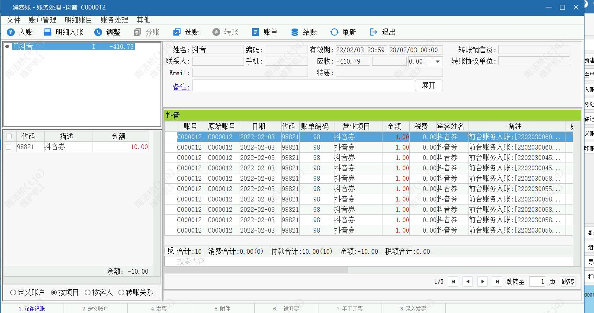The height and width of the screenshot is (313, 594).
Task: Go to the previous page of results
Action: pyautogui.click(x=468, y=281)
